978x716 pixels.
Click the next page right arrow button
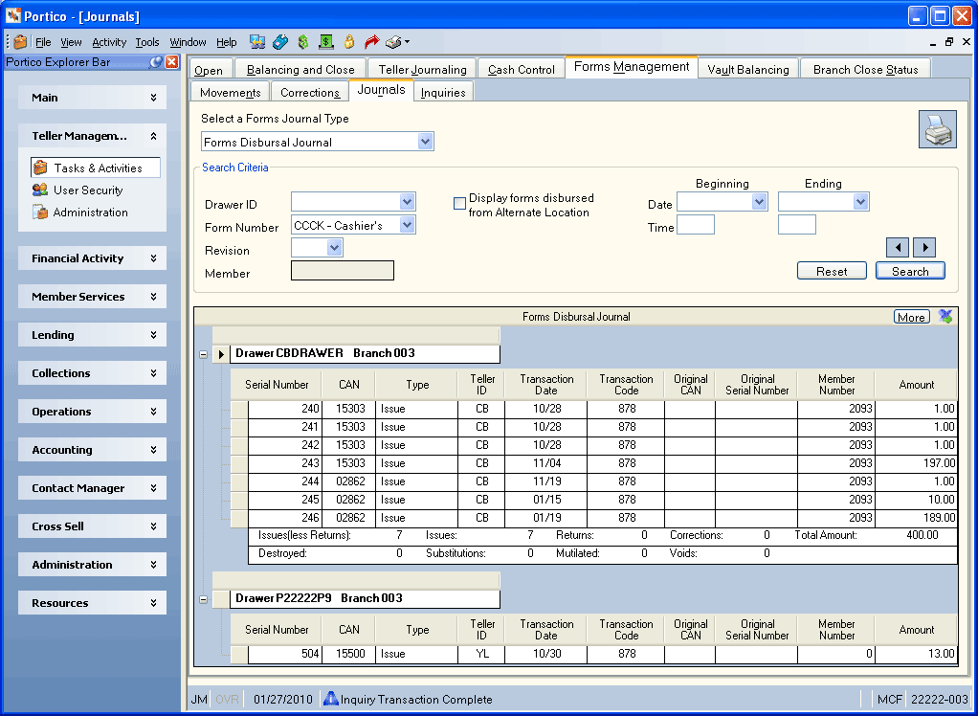(x=924, y=248)
